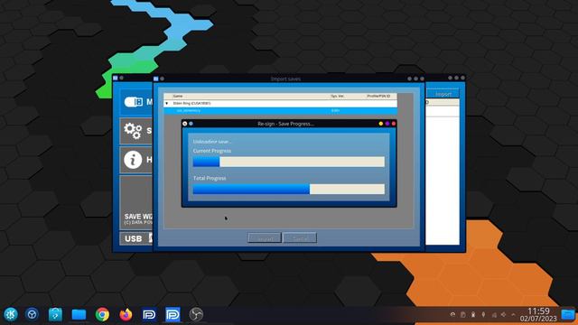Click the Re-sign dialog window menu icon

(x=184, y=124)
